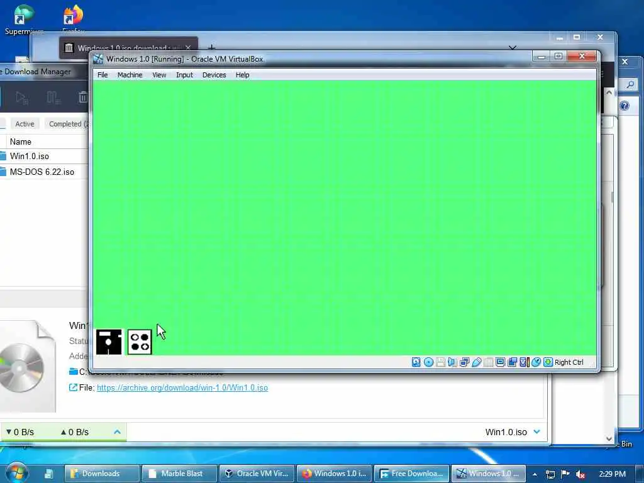644x483 pixels.
Task: Expand the speed panel using the up chevron
Action: coord(117,431)
